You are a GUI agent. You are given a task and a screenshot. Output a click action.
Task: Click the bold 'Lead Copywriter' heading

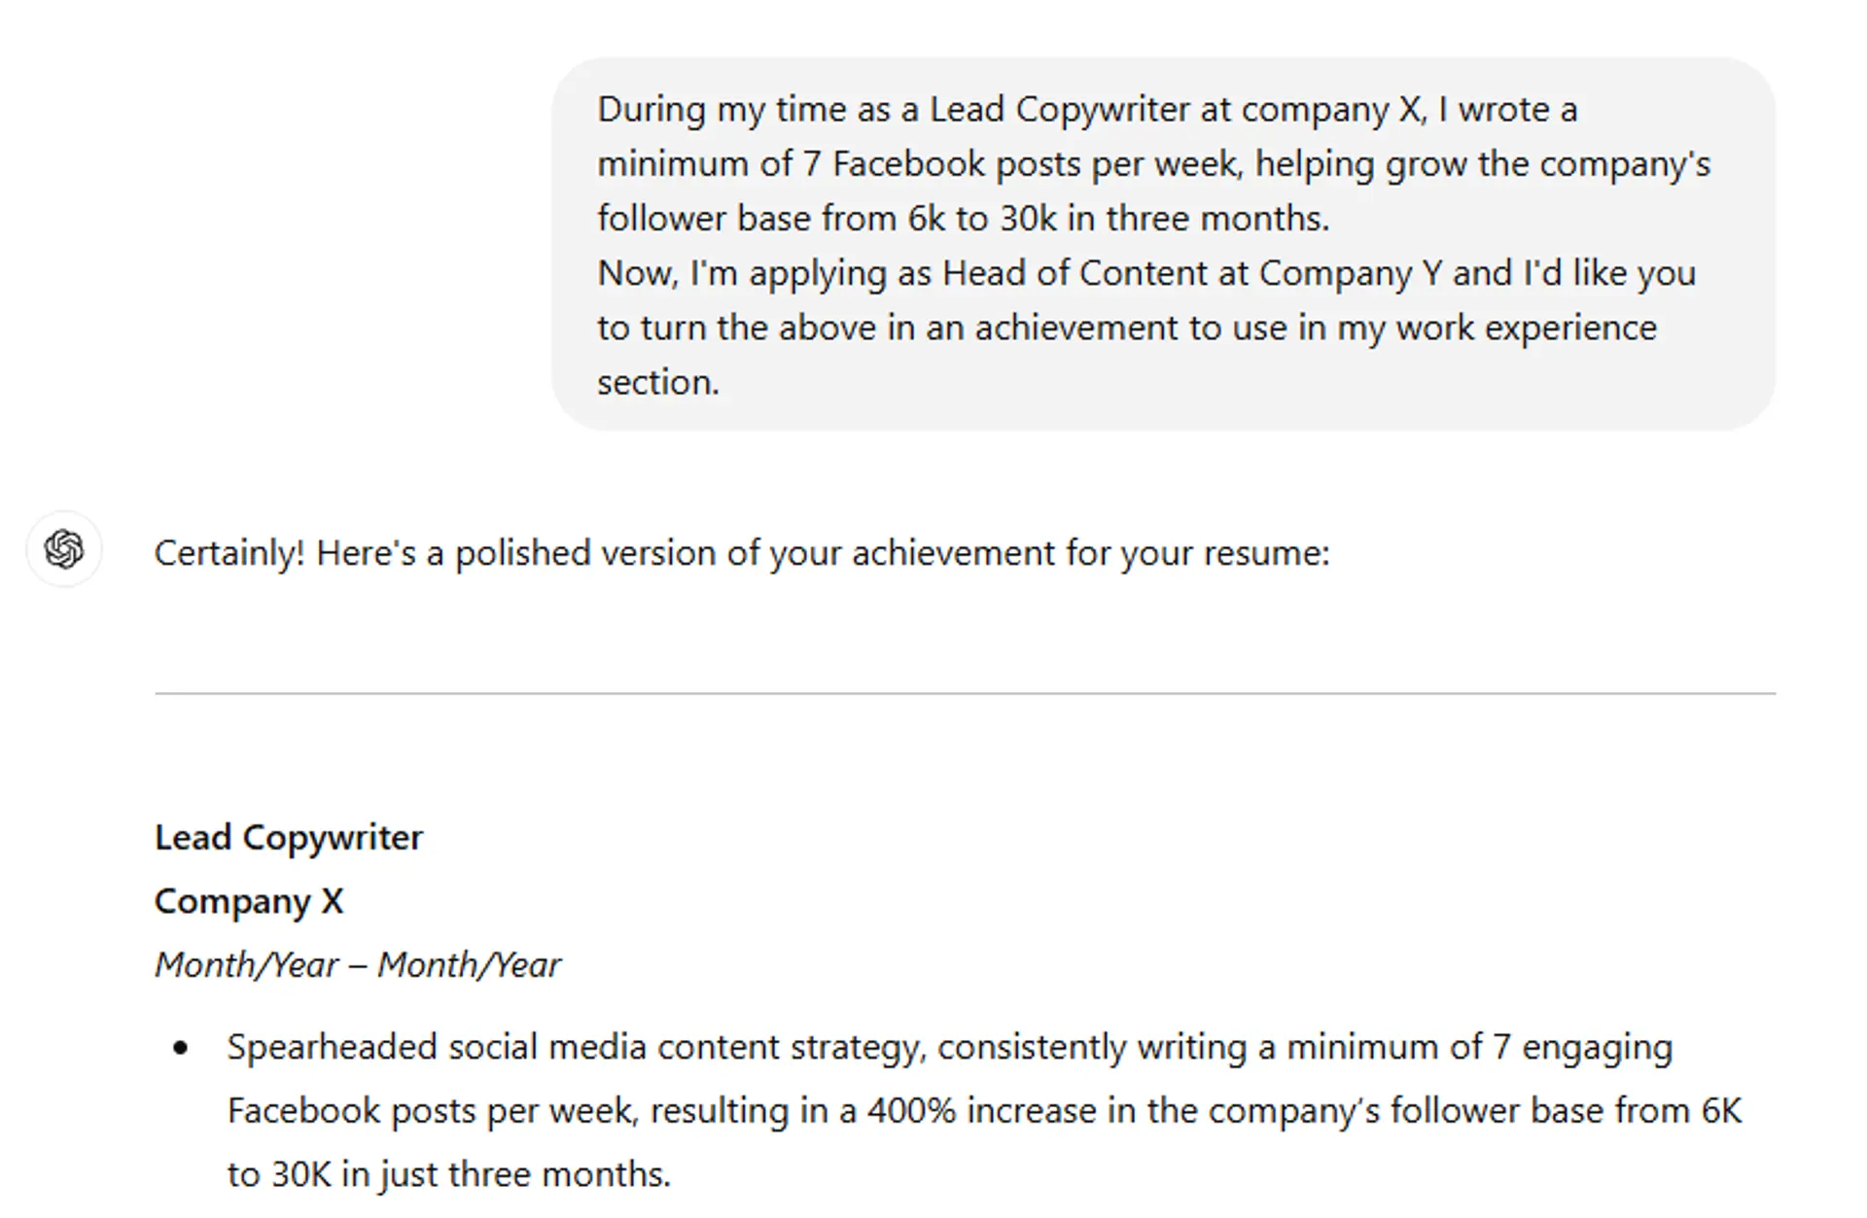pyautogui.click(x=289, y=838)
